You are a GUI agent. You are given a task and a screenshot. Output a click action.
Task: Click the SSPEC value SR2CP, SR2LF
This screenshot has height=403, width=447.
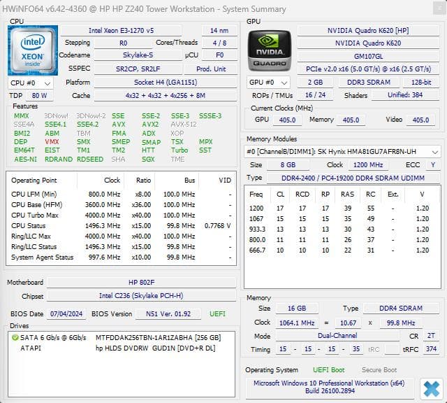[138, 69]
